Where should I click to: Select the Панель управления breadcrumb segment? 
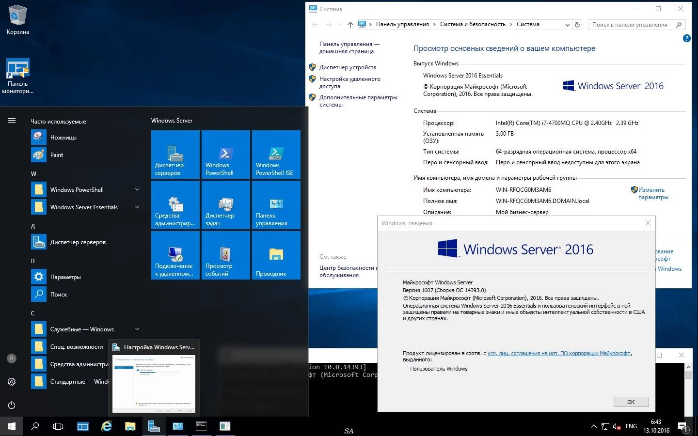pyautogui.click(x=402, y=24)
